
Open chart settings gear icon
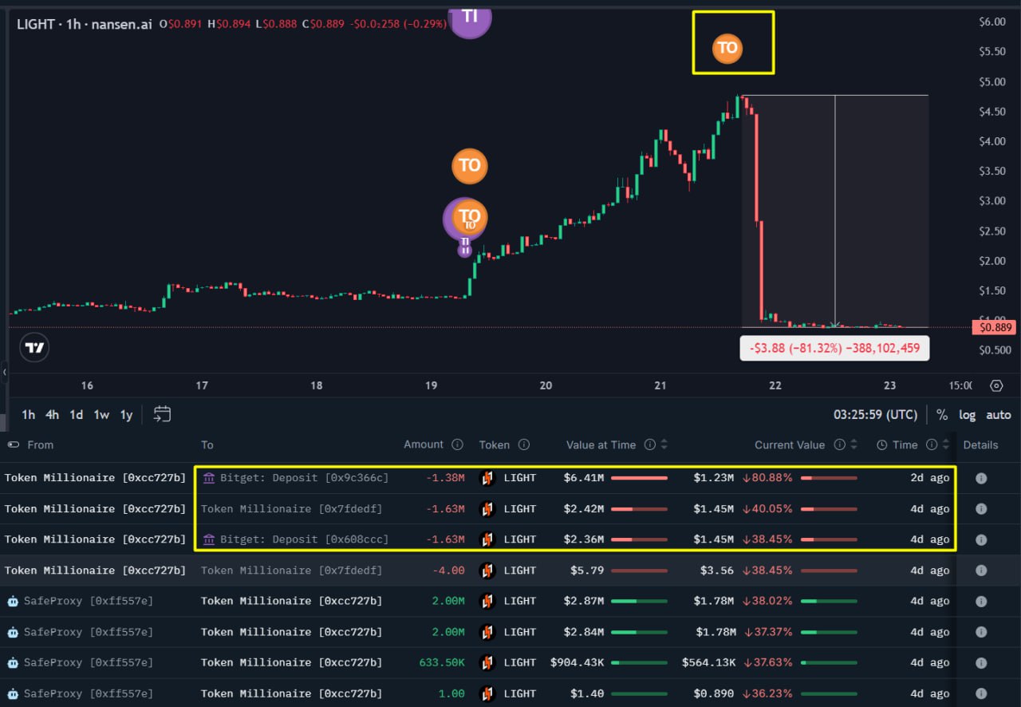tap(996, 385)
